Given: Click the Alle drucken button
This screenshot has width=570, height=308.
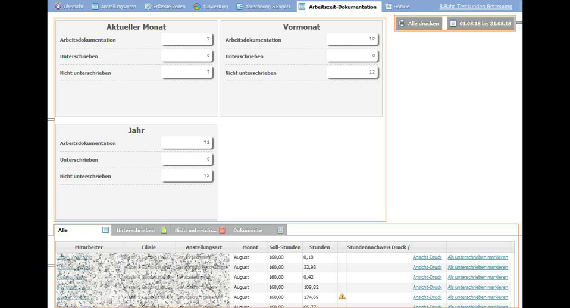Looking at the screenshot, I should click(x=419, y=23).
